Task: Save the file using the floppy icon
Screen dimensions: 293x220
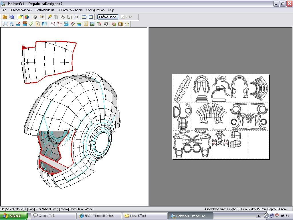Action: (x=11, y=17)
